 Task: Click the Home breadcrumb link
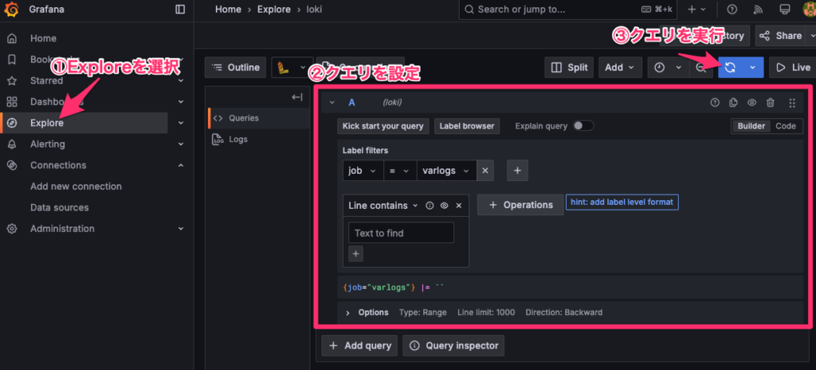[228, 10]
